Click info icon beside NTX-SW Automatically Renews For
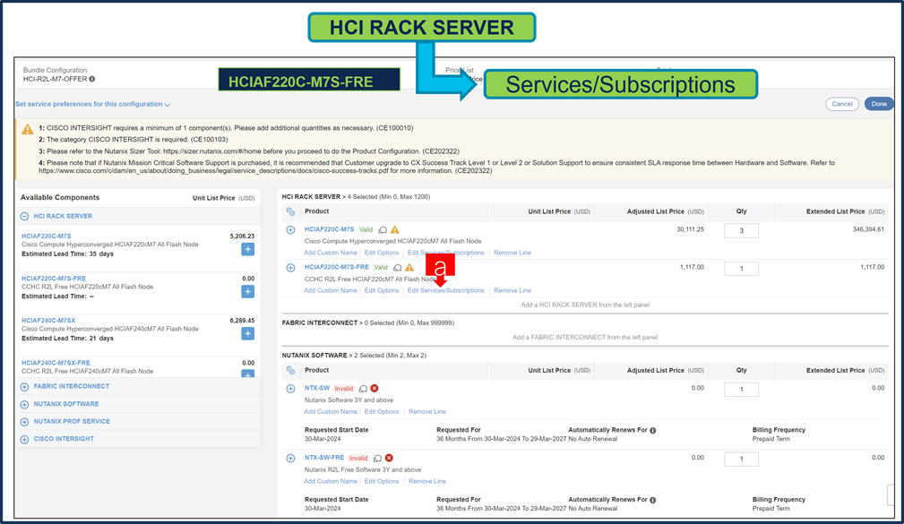The image size is (904, 524). pos(652,431)
